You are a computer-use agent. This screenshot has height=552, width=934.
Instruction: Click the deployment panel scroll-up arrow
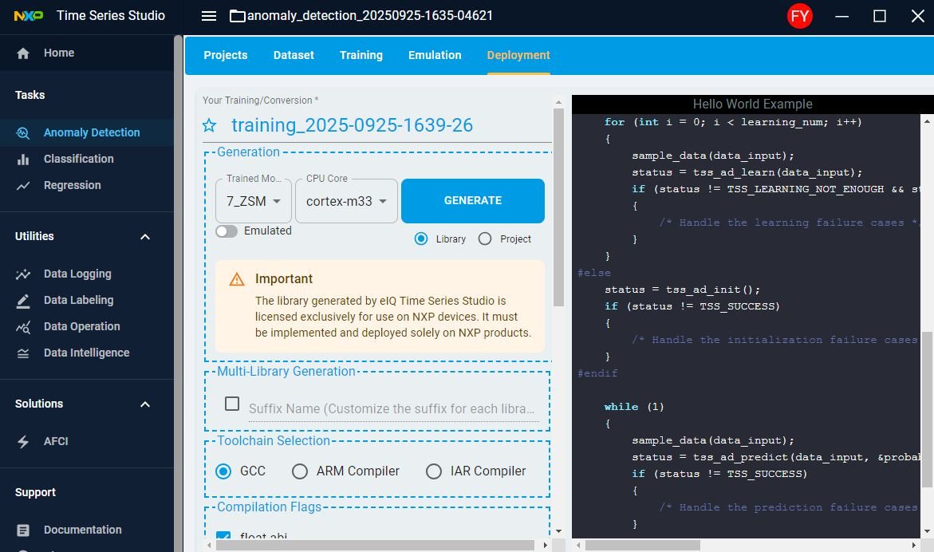coord(558,102)
